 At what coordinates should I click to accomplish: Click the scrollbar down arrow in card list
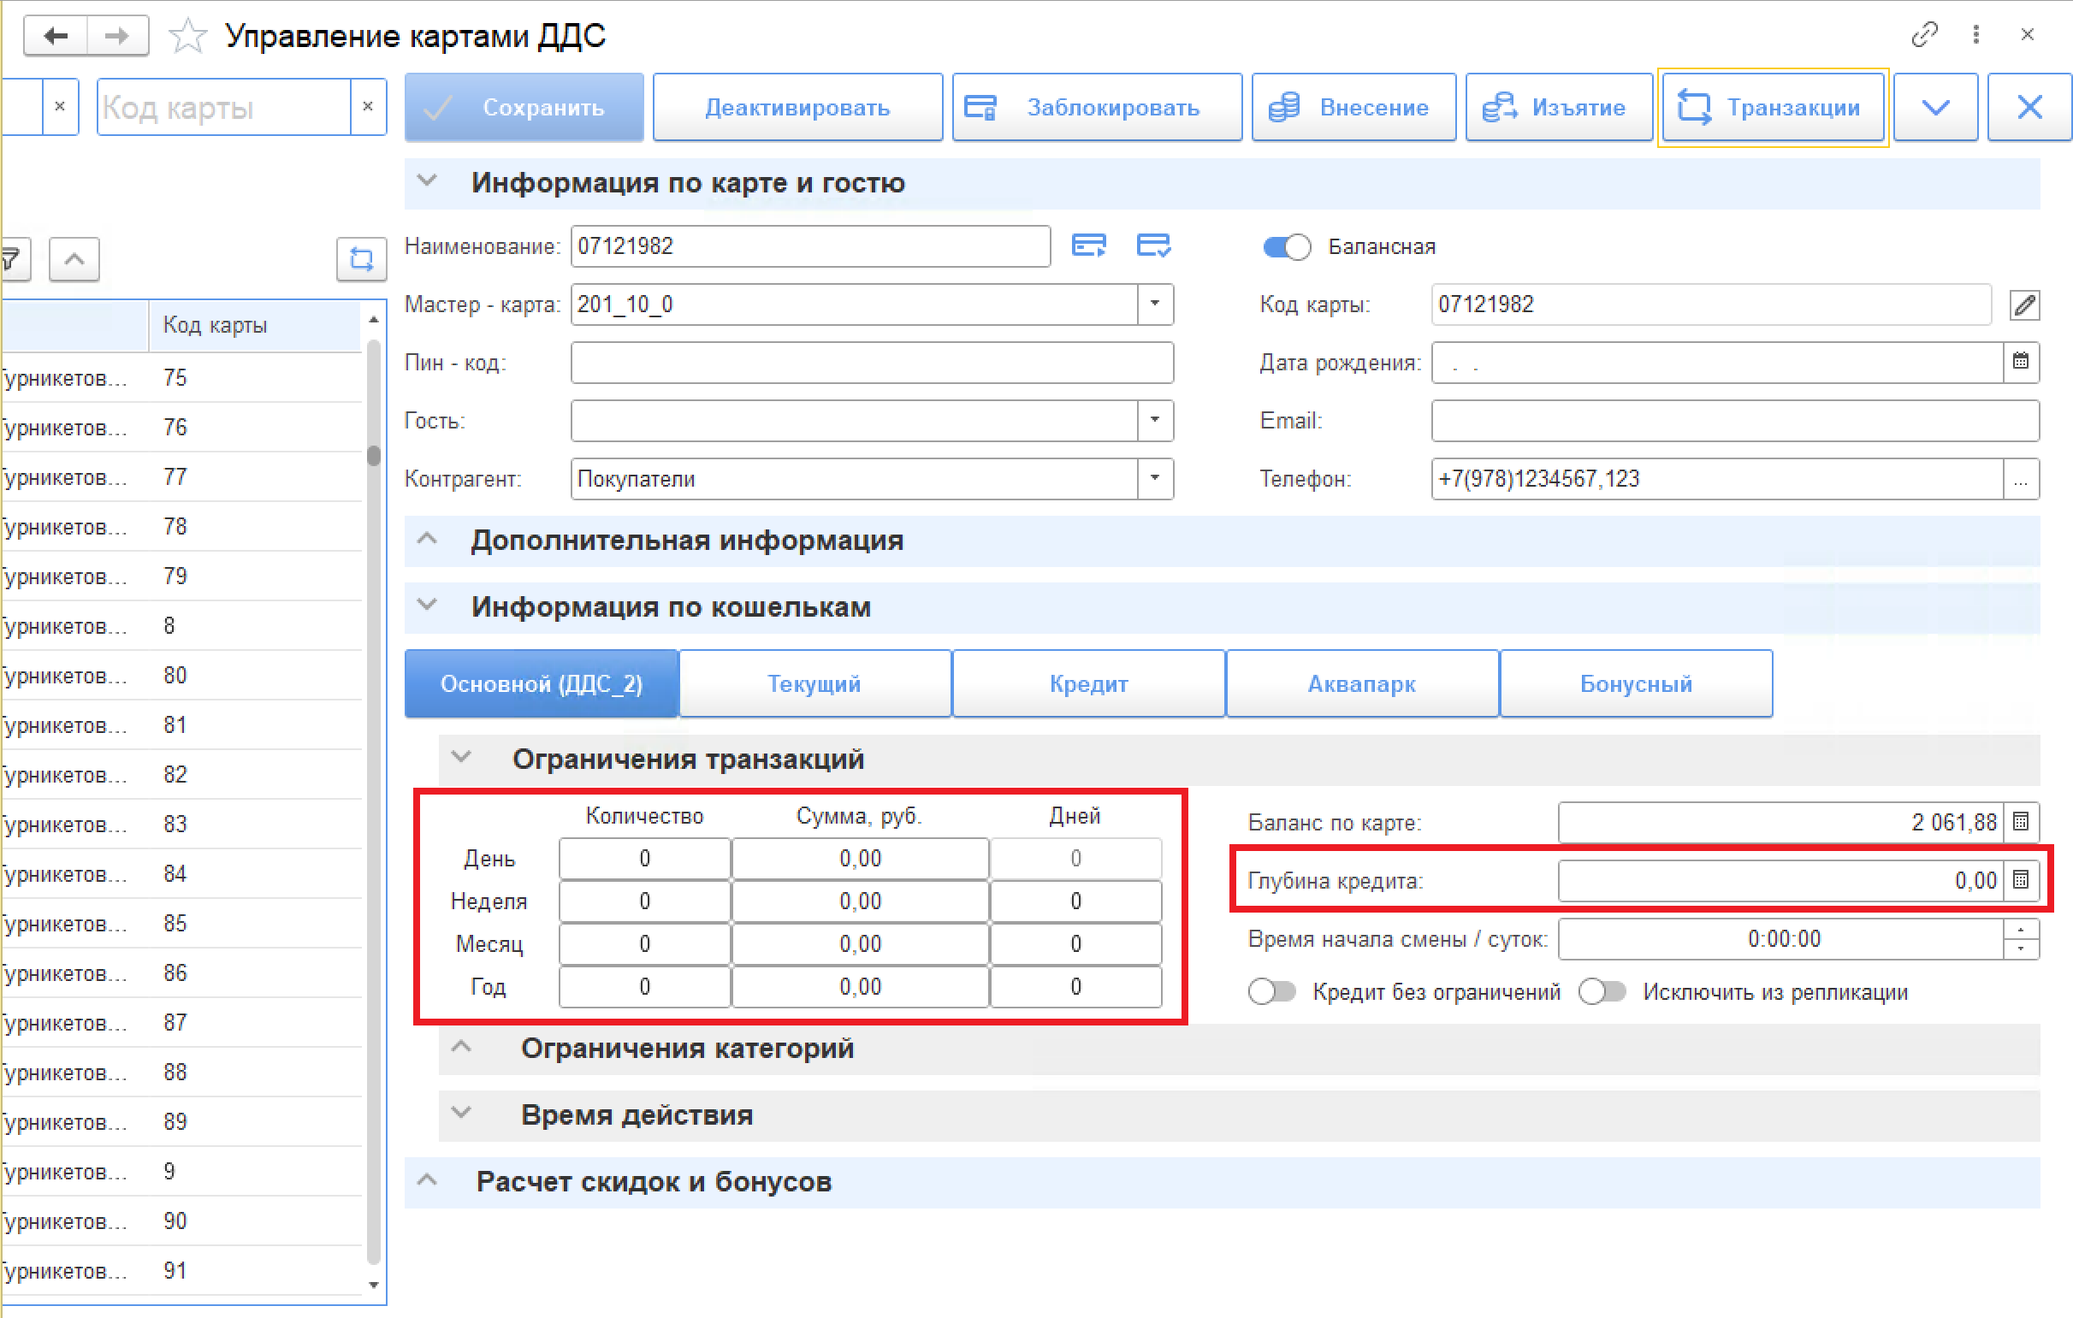pyautogui.click(x=374, y=1285)
